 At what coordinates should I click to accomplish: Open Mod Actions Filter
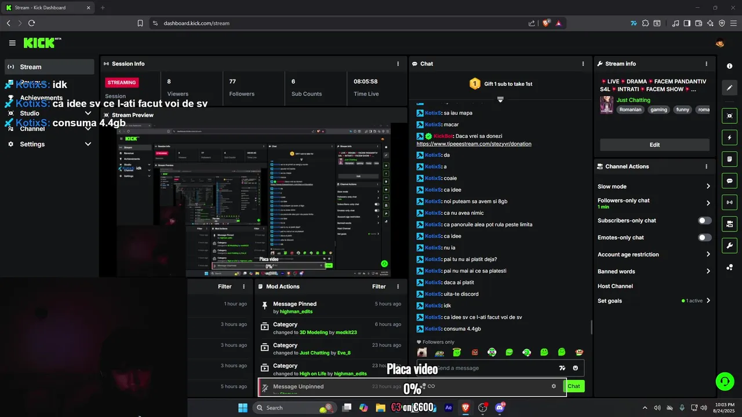[379, 287]
